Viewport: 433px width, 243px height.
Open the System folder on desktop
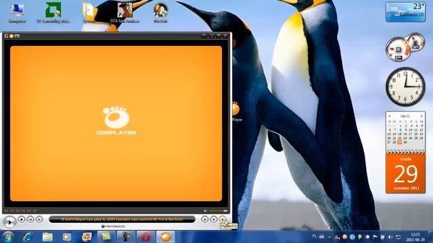pos(89,13)
